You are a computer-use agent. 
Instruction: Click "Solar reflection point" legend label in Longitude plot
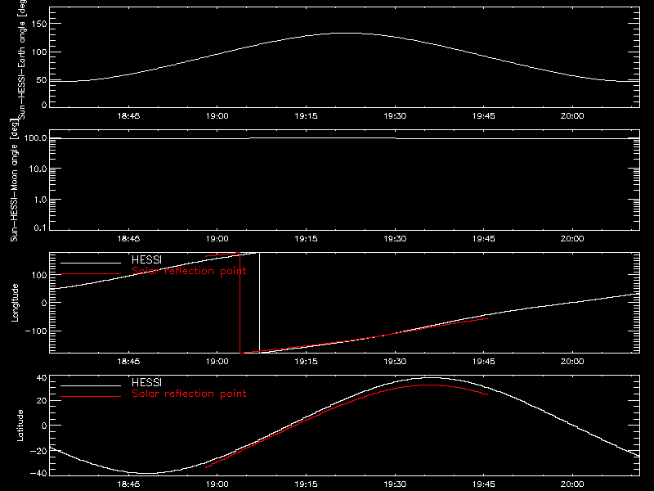point(189,271)
